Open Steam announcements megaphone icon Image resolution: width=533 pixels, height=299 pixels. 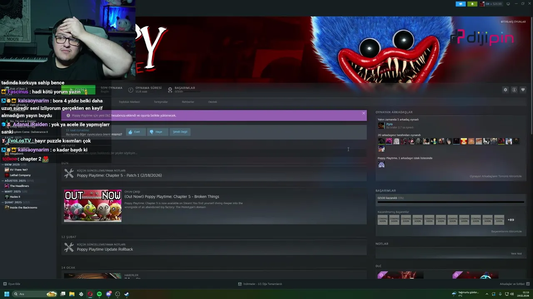461,4
